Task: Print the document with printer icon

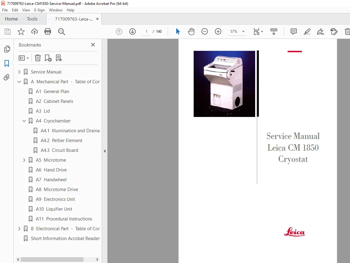Action: (48, 32)
